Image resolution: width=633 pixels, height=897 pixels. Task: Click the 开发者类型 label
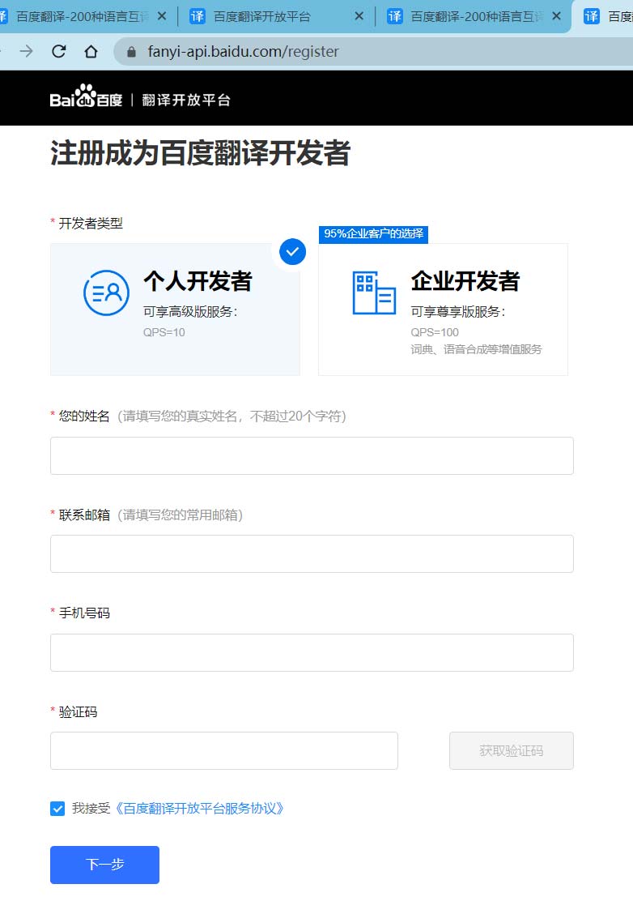click(91, 224)
